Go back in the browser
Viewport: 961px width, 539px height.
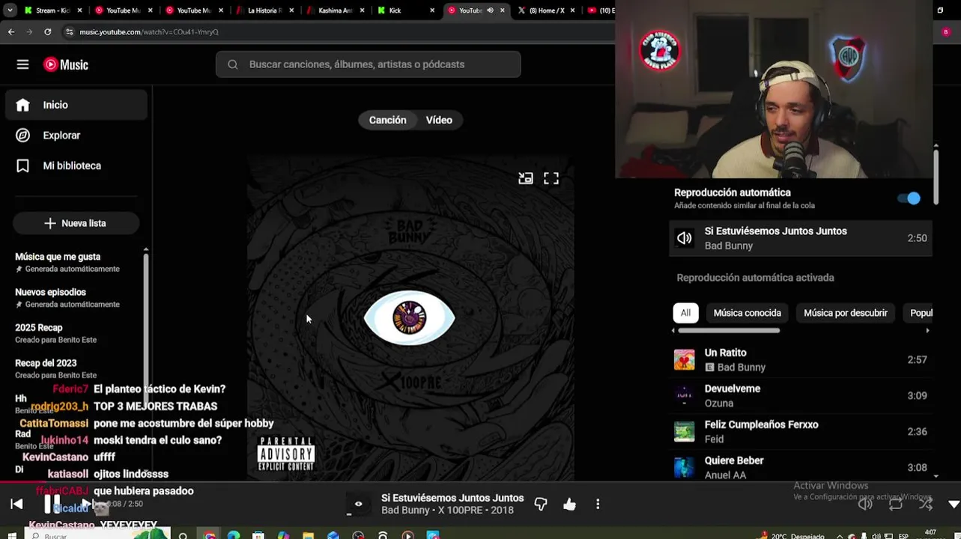[x=11, y=31]
